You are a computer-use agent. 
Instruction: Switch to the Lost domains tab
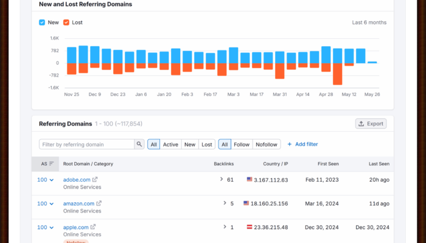[207, 145]
